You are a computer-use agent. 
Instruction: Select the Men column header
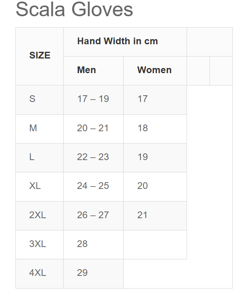(x=87, y=70)
